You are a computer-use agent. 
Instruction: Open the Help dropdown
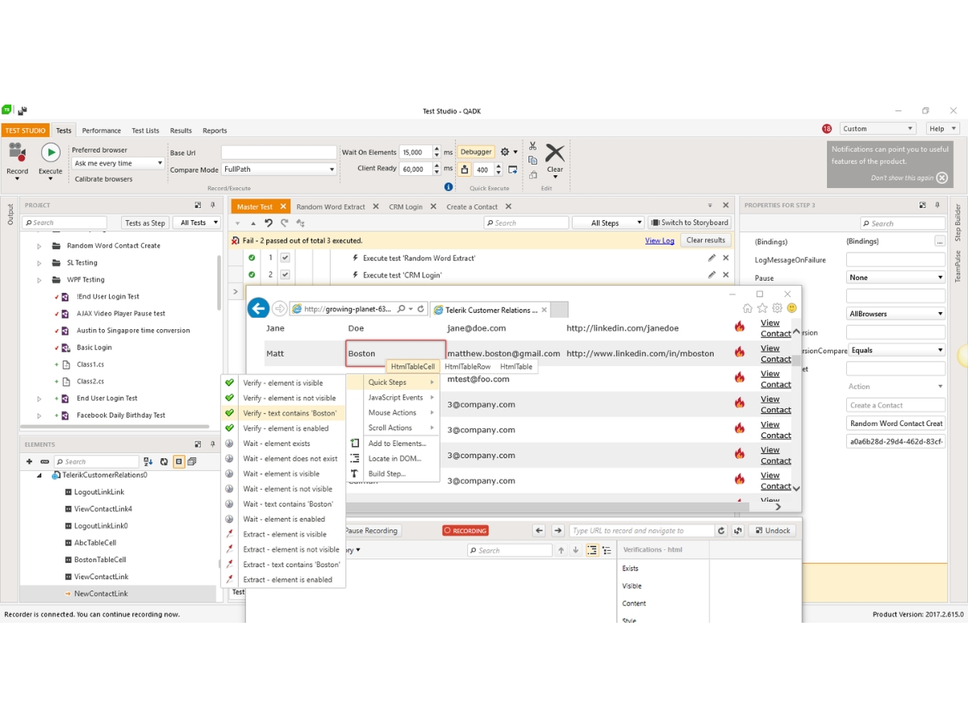point(942,128)
